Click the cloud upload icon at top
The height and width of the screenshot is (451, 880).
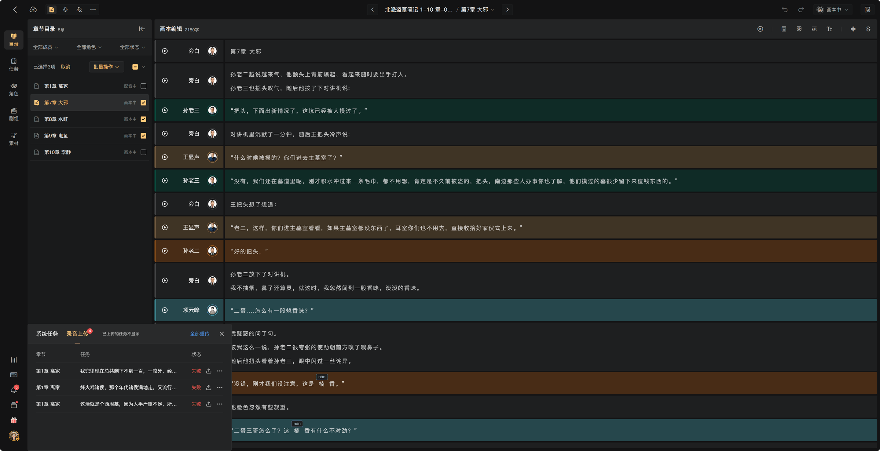[x=33, y=9]
